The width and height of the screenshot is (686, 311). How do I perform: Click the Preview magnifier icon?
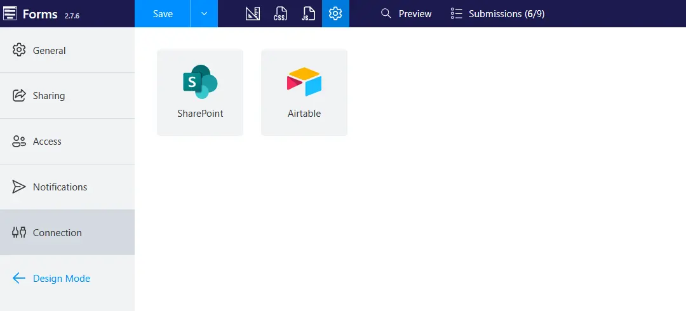tap(386, 13)
